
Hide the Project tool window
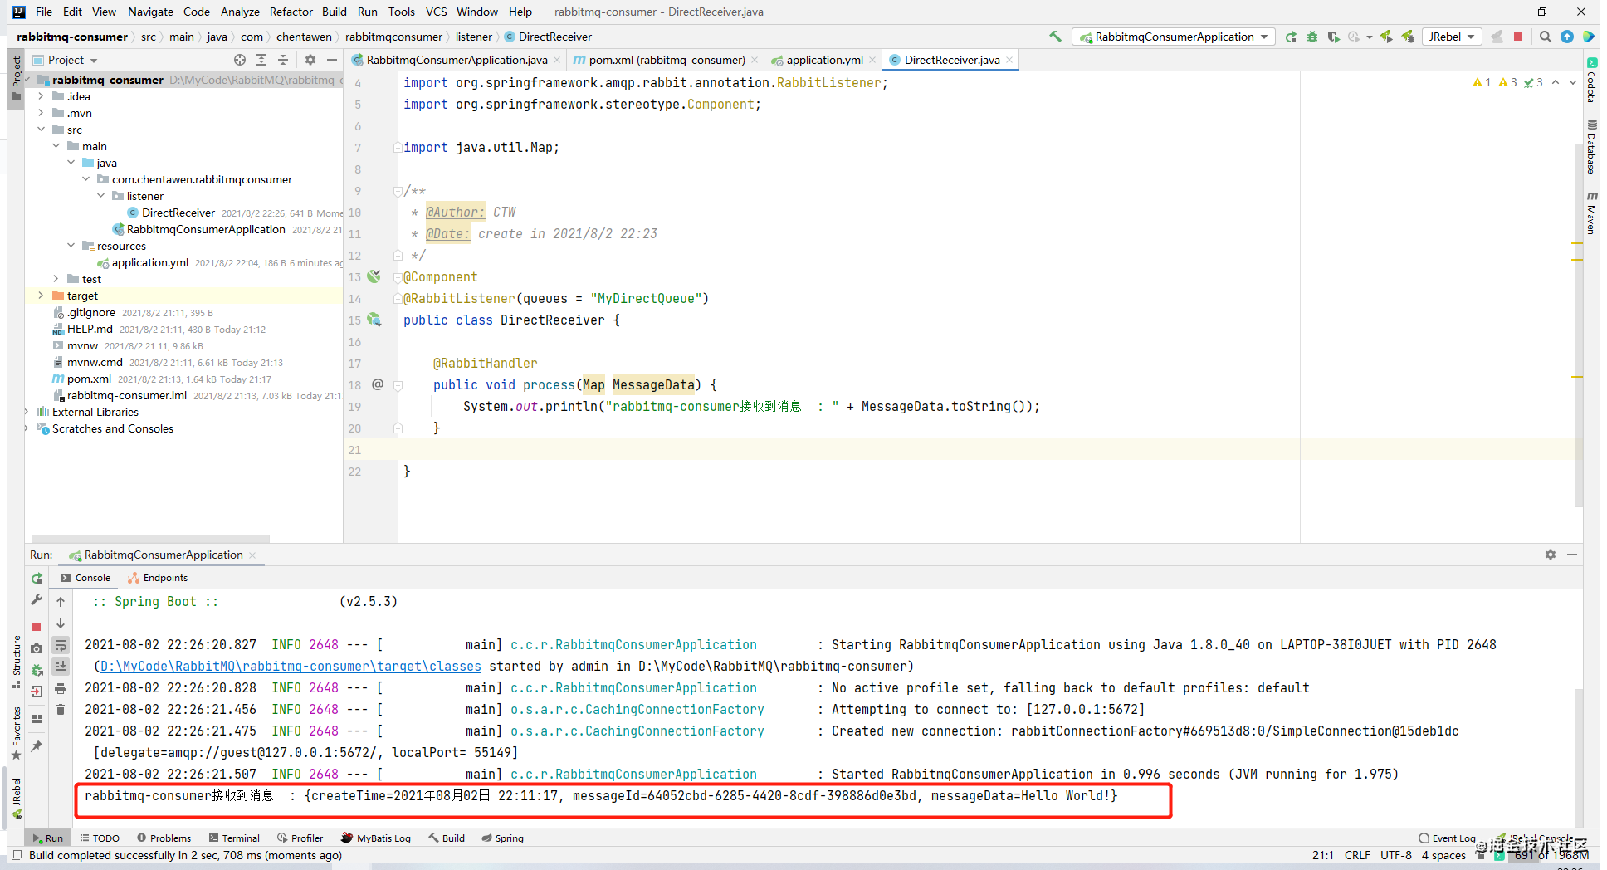coord(332,60)
